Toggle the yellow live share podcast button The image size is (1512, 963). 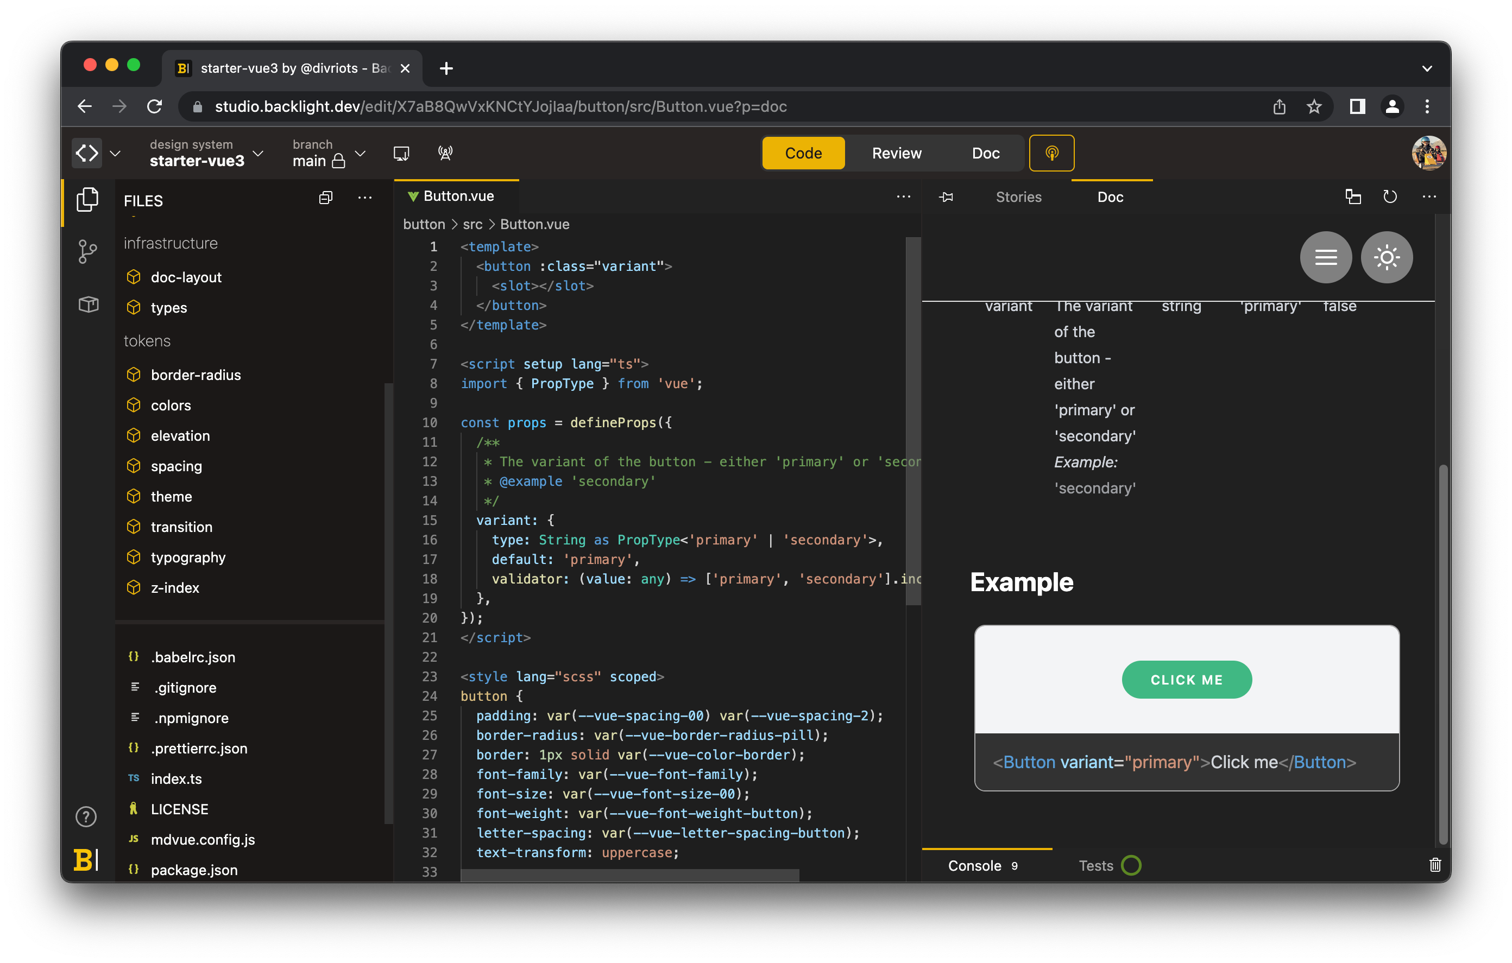1051,153
